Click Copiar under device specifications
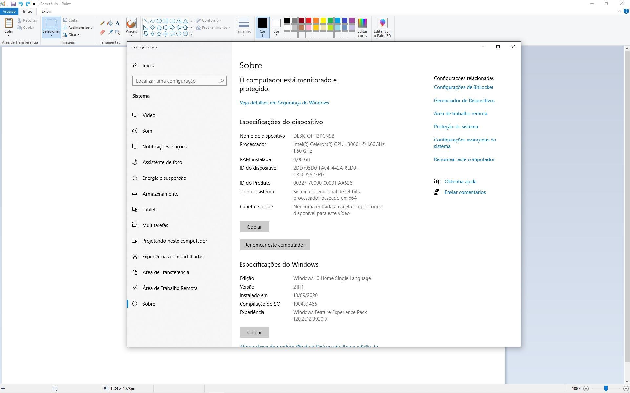The width and height of the screenshot is (630, 393). pyautogui.click(x=254, y=227)
